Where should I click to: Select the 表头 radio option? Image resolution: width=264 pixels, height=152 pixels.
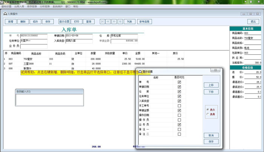(207, 109)
